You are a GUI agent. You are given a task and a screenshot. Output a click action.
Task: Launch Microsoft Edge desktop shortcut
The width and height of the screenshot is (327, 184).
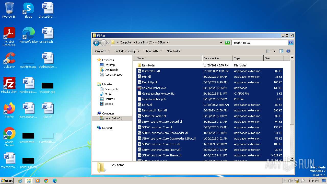click(x=28, y=35)
